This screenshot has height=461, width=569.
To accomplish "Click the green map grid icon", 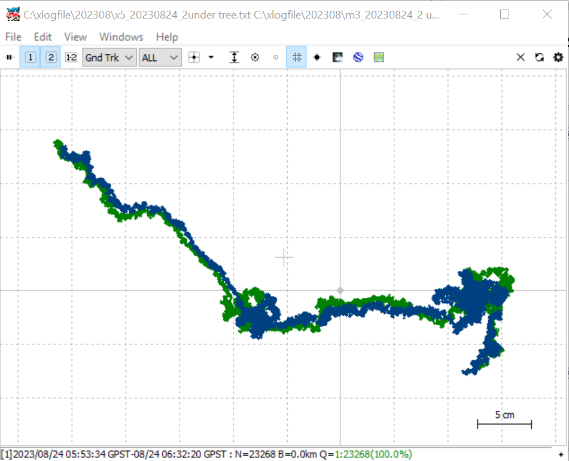I will tap(379, 57).
